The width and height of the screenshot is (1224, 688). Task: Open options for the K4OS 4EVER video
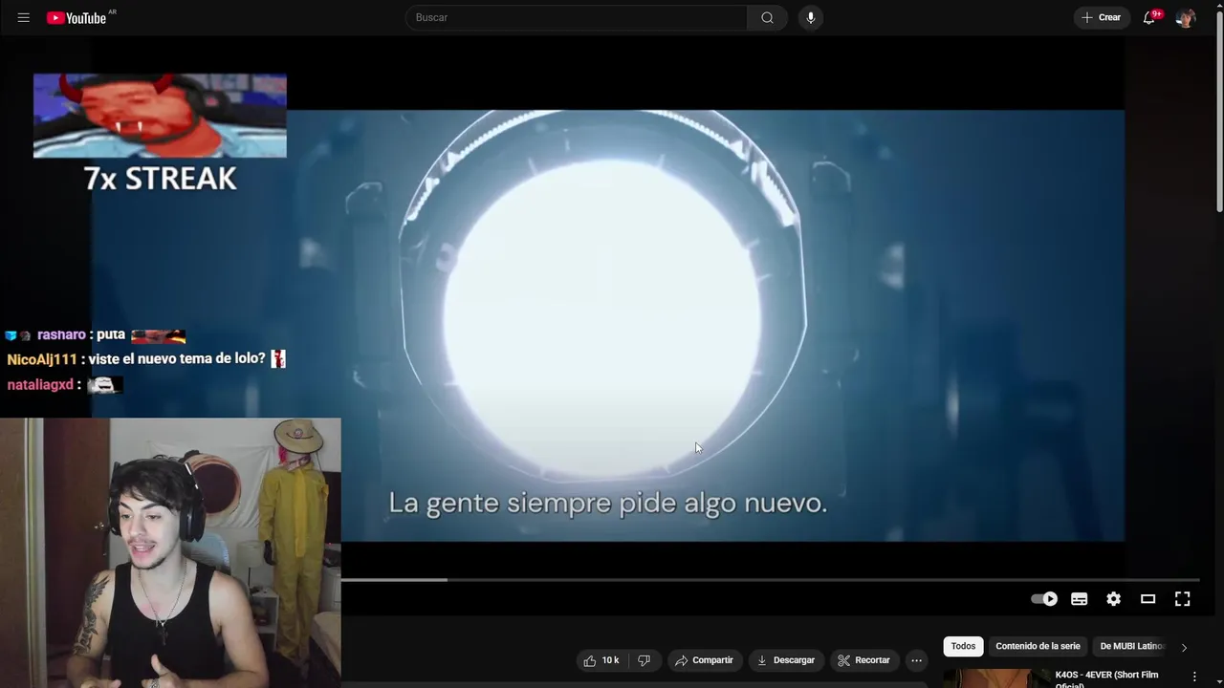[1193, 677]
